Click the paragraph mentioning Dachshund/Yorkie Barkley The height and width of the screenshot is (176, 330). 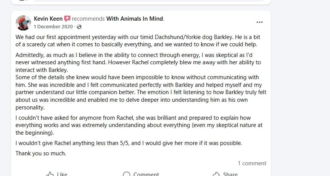(x=138, y=41)
